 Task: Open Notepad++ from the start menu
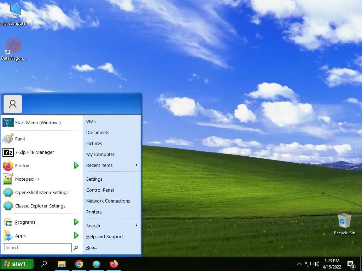pyautogui.click(x=42, y=179)
